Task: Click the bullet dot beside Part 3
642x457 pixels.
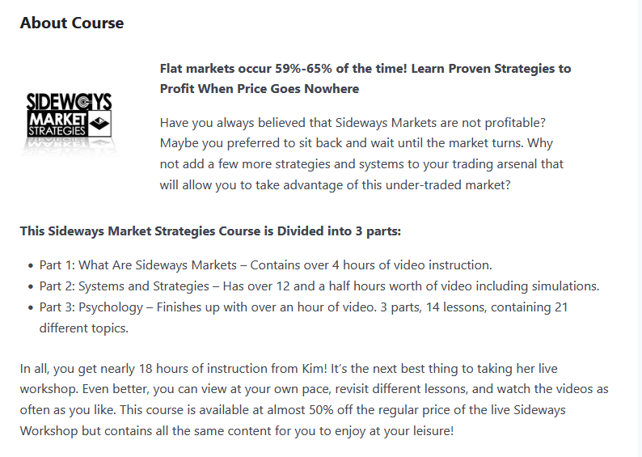Action: [29, 307]
